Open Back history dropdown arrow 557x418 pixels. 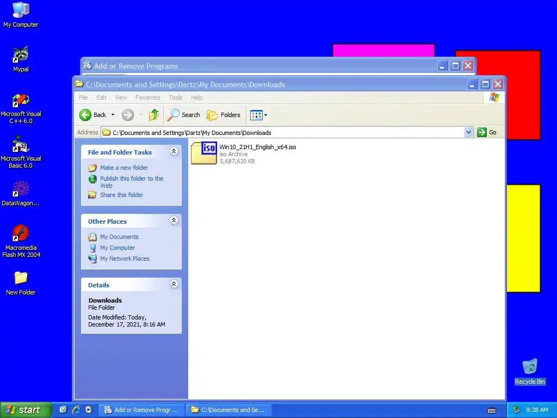point(113,115)
